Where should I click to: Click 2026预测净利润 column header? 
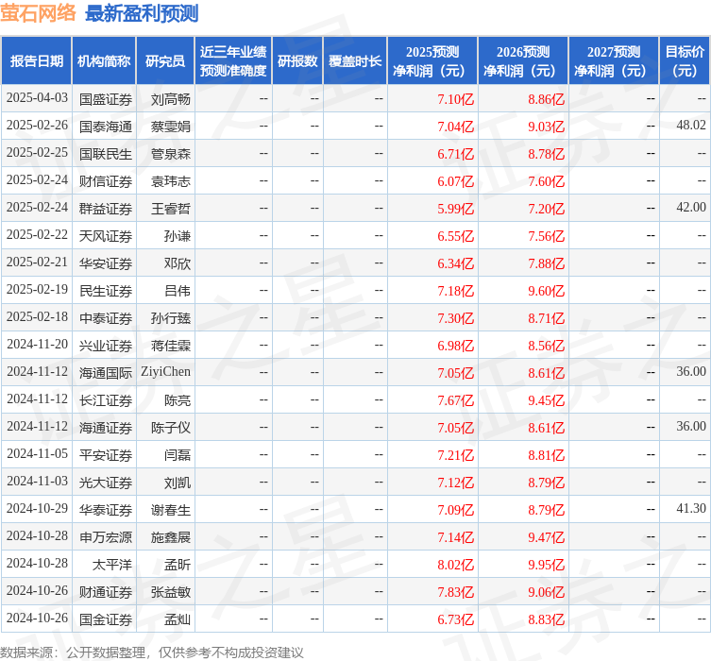523,61
